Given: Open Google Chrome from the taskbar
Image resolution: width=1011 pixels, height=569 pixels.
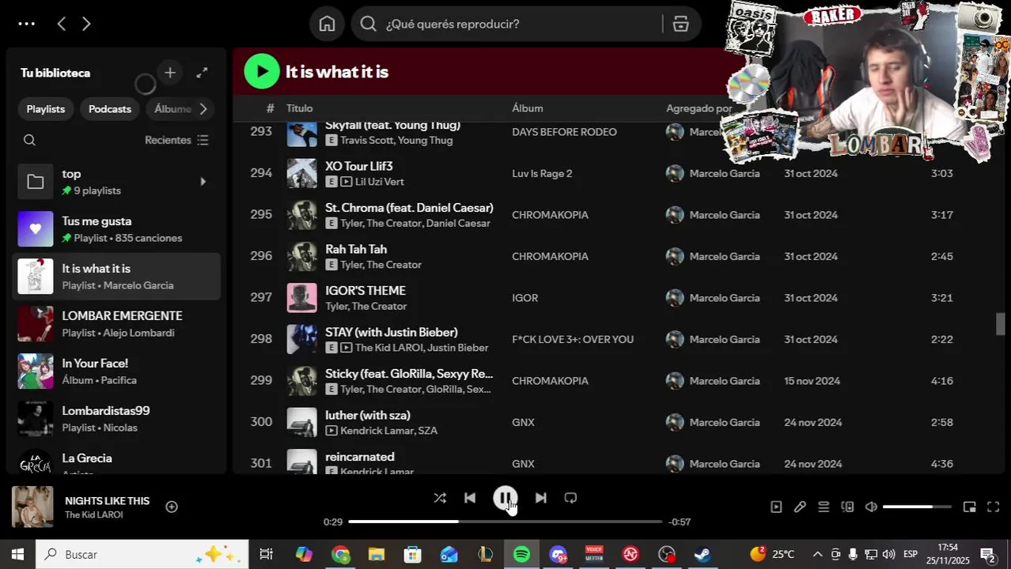Looking at the screenshot, I should [x=341, y=555].
